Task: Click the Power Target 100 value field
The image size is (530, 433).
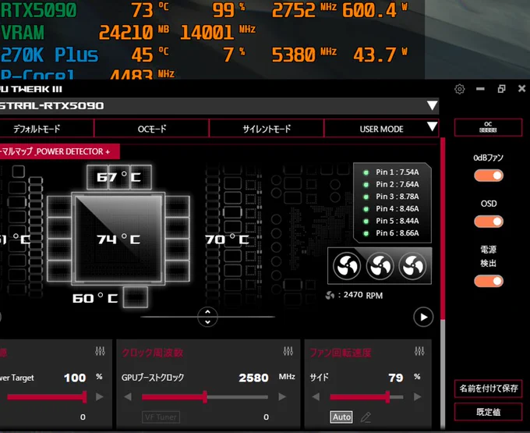Action: point(75,378)
